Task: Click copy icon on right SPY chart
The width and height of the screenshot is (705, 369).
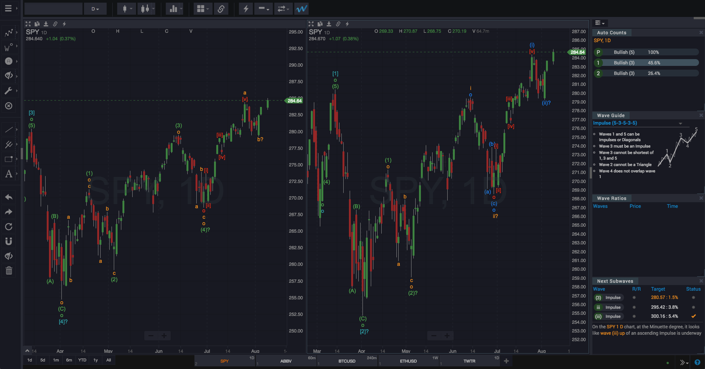Action: (320, 24)
